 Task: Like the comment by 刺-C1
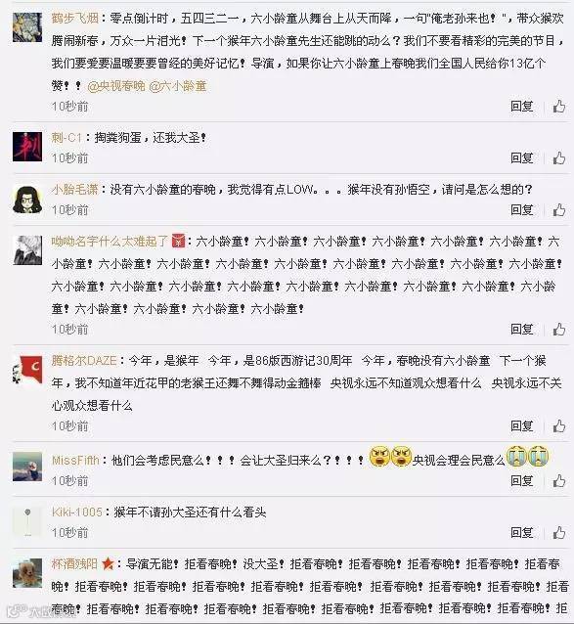(x=559, y=158)
